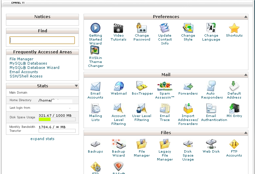Open Spam Assassin settings
255x174 pixels.
(164, 87)
